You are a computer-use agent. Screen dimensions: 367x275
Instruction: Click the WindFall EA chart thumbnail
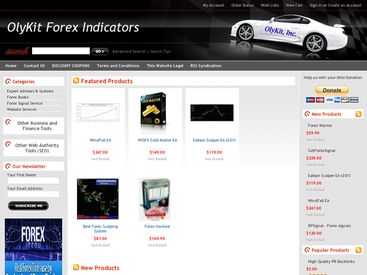[x=98, y=112]
